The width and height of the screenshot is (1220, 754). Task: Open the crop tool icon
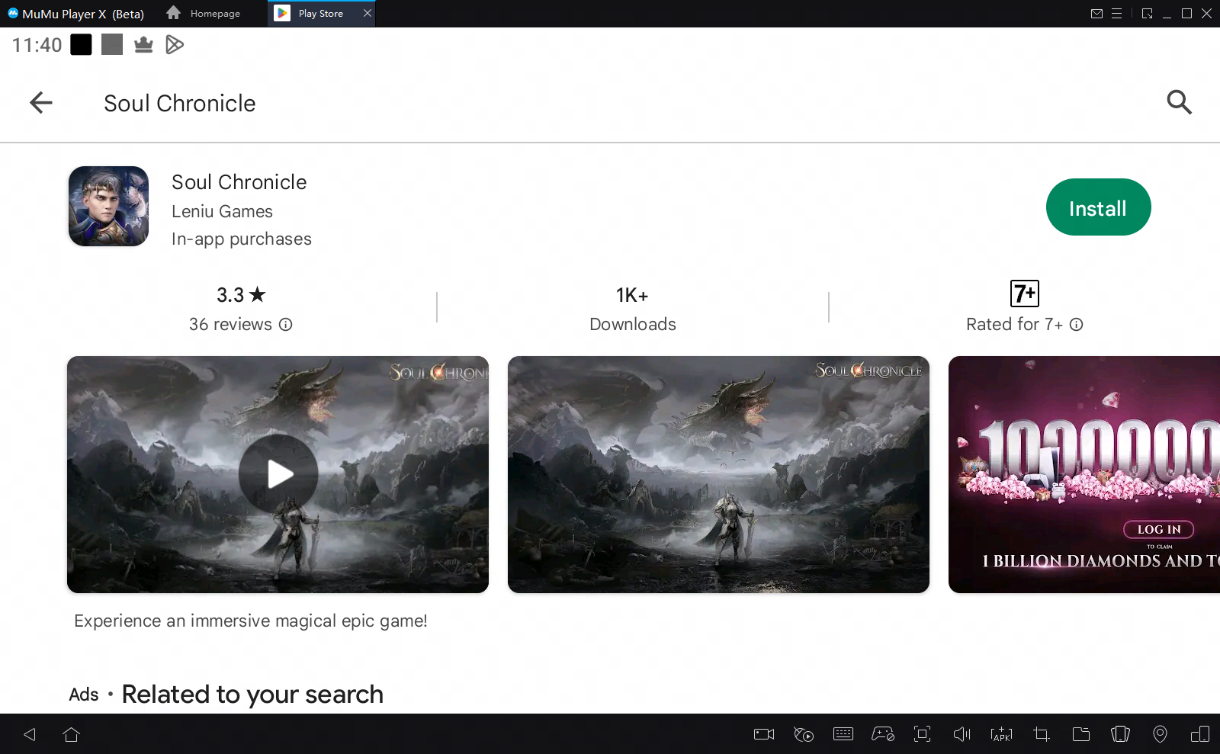coord(1042,734)
